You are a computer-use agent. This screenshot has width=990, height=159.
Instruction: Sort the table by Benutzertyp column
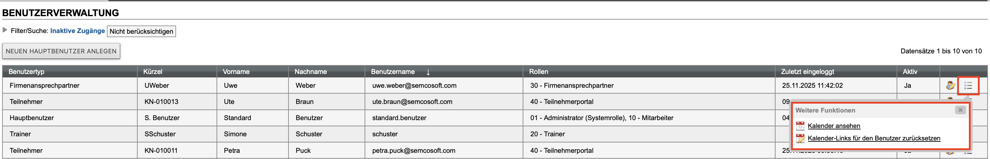click(x=27, y=72)
